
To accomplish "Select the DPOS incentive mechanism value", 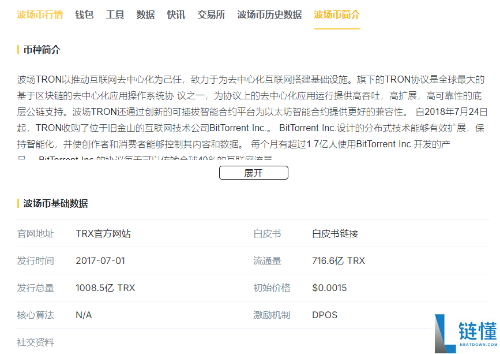I will [325, 315].
